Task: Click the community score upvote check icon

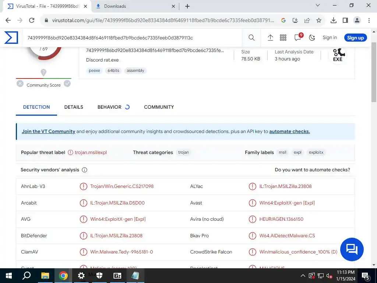Action: pos(67,84)
